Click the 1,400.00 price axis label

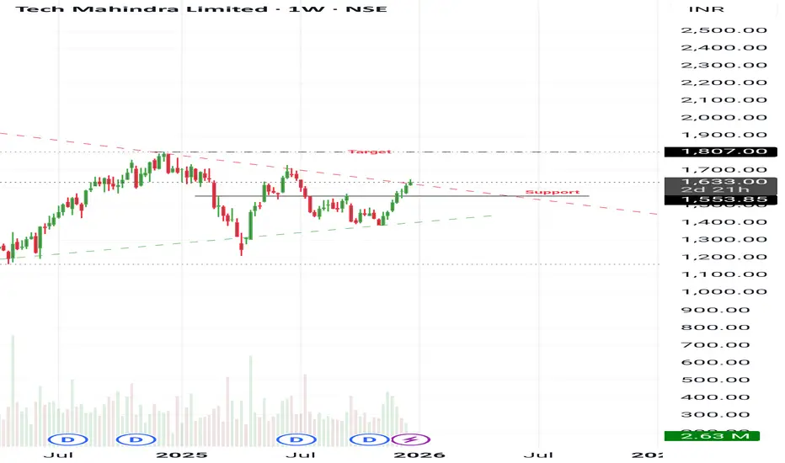724,221
